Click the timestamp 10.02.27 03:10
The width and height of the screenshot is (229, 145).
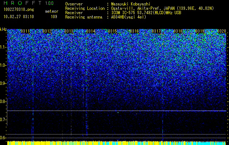click(x=19, y=17)
